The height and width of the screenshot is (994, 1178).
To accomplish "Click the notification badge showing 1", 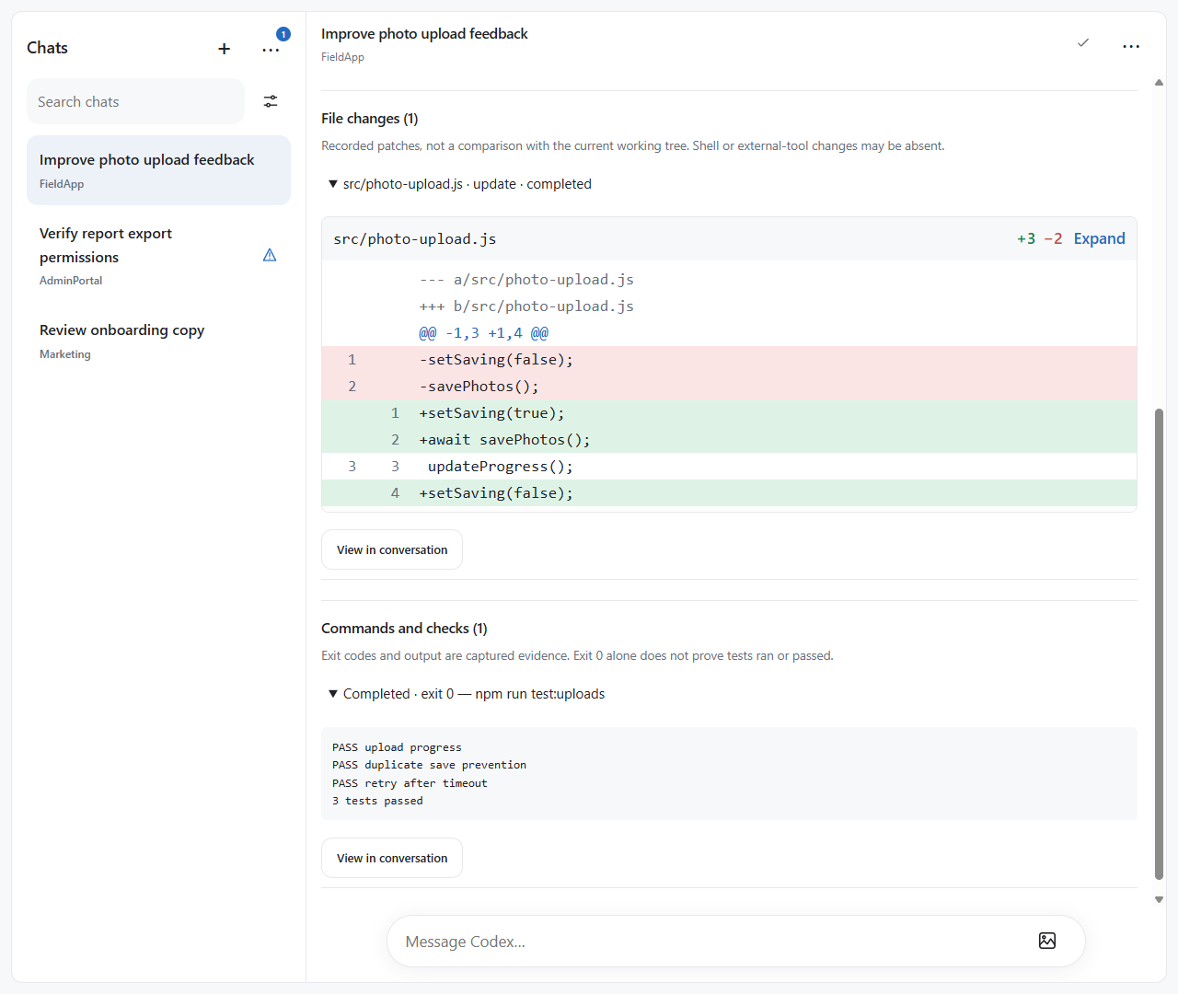I will pyautogui.click(x=283, y=34).
